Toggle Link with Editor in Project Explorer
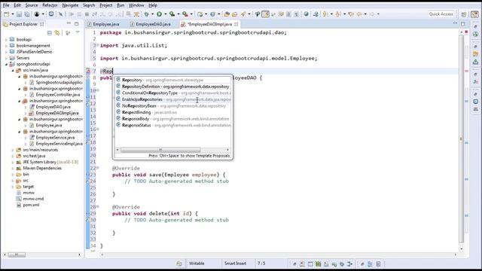The width and height of the screenshot is (482, 271). (57, 32)
